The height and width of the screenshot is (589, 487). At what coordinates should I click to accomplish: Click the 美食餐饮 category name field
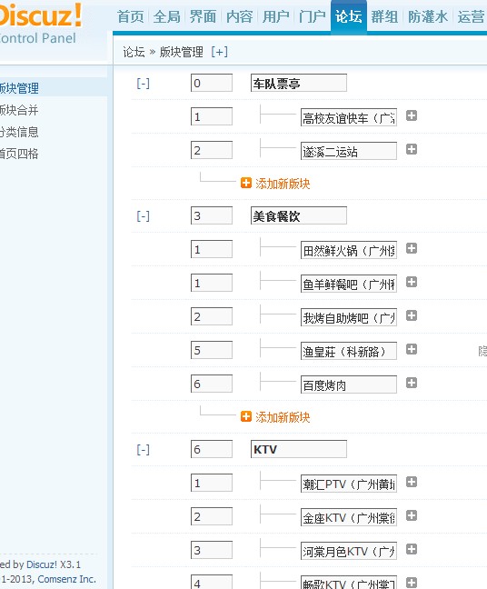tap(299, 215)
